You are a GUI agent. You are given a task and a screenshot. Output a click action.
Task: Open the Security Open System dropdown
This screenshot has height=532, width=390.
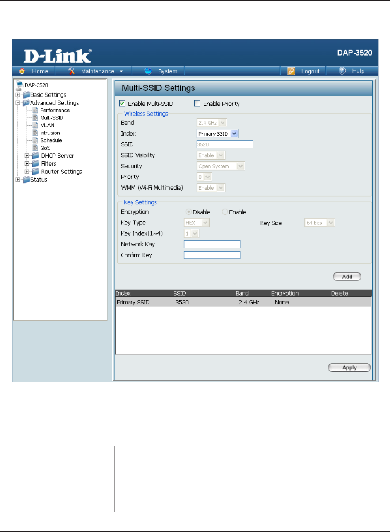point(221,166)
